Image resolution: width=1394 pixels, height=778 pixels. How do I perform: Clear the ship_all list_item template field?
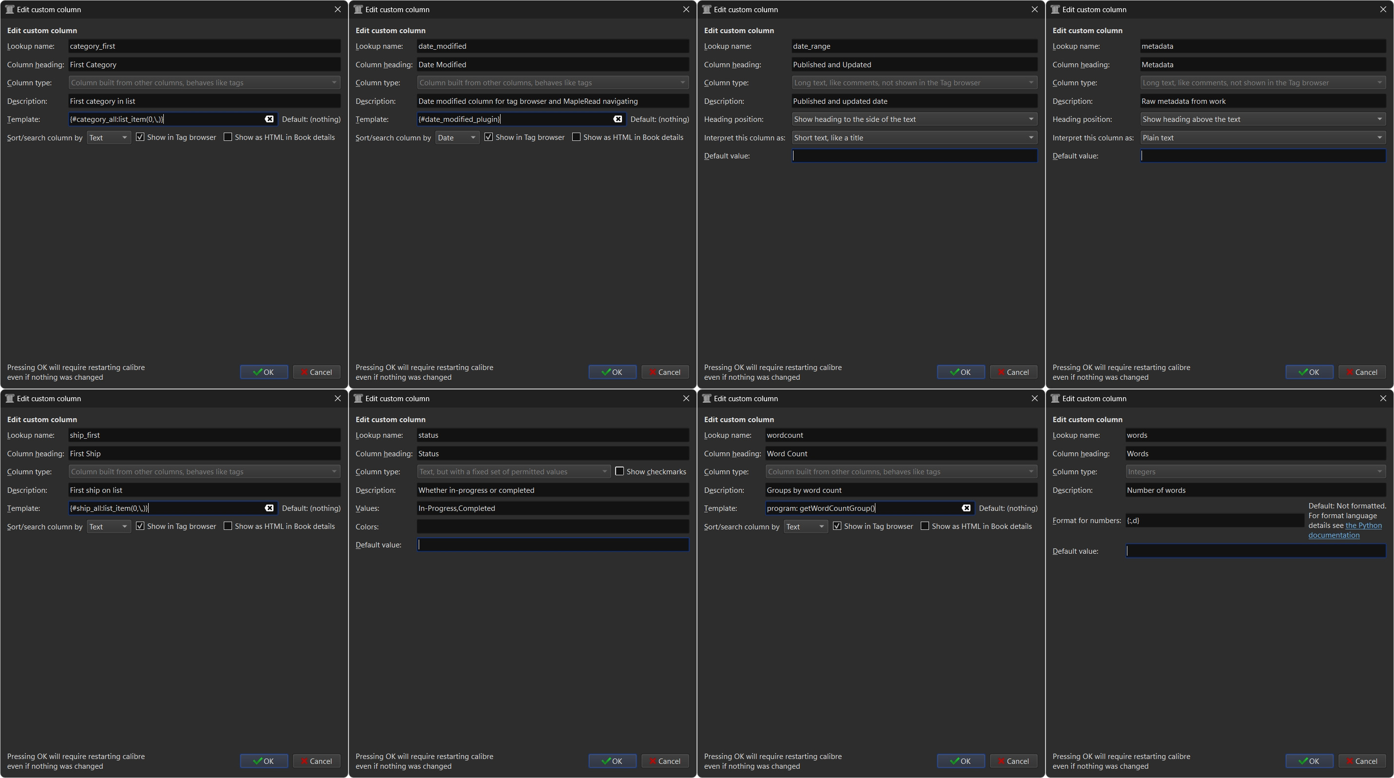coord(269,508)
